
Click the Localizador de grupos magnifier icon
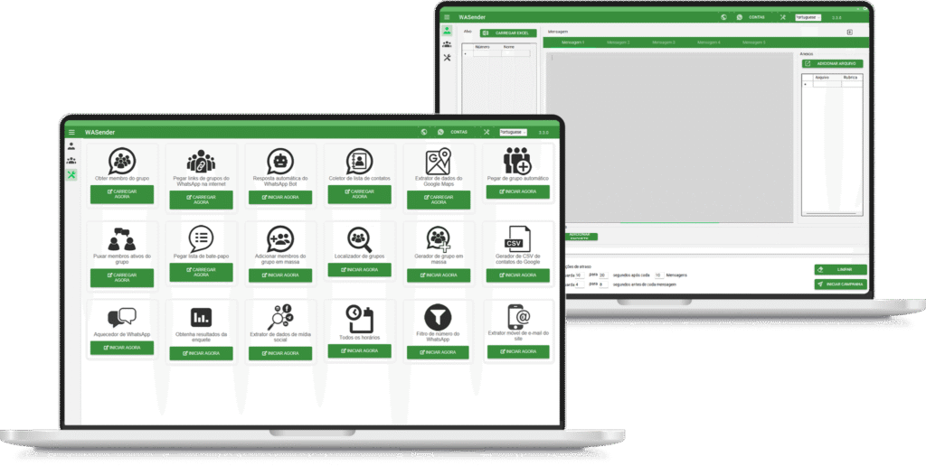click(x=360, y=239)
